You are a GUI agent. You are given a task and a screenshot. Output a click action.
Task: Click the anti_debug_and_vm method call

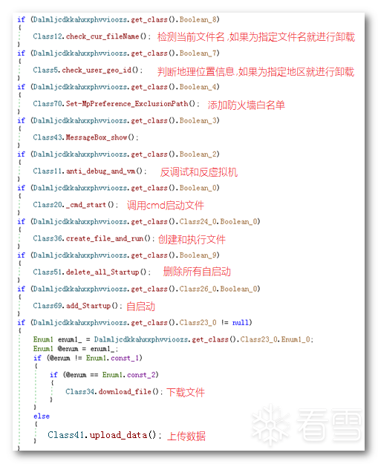(101, 171)
